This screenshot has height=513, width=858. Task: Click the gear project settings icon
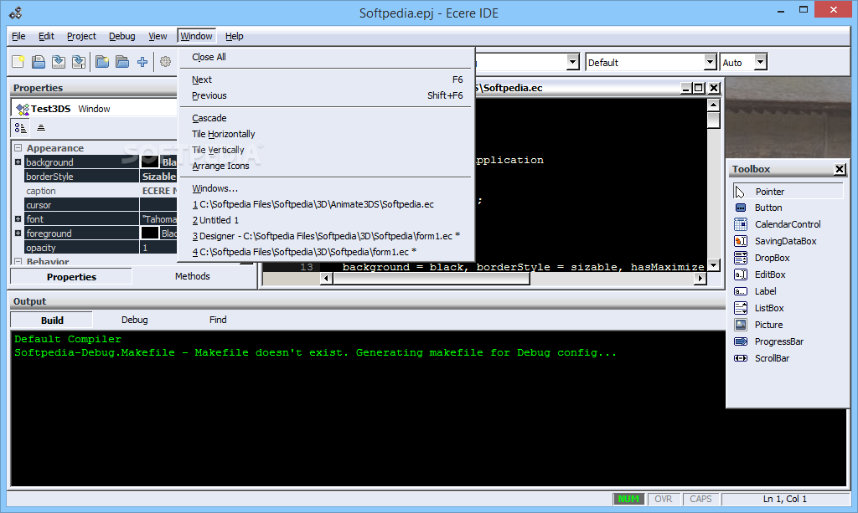point(165,62)
